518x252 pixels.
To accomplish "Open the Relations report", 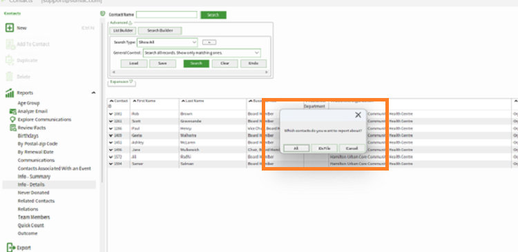I will (x=28, y=209).
